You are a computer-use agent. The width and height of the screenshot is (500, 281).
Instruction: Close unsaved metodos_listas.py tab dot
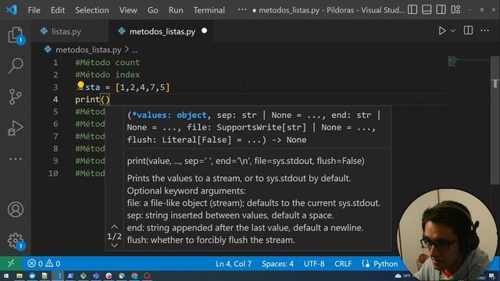tap(205, 31)
